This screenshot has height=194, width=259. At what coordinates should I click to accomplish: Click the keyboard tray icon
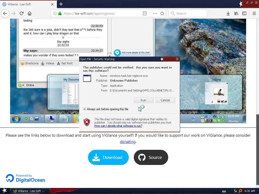(224, 191)
